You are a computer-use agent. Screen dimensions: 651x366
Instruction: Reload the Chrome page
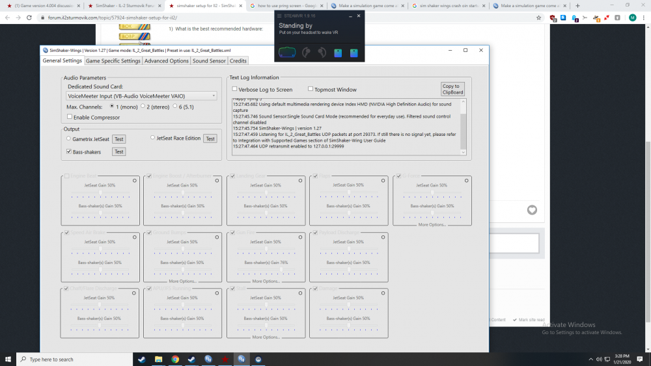29,18
